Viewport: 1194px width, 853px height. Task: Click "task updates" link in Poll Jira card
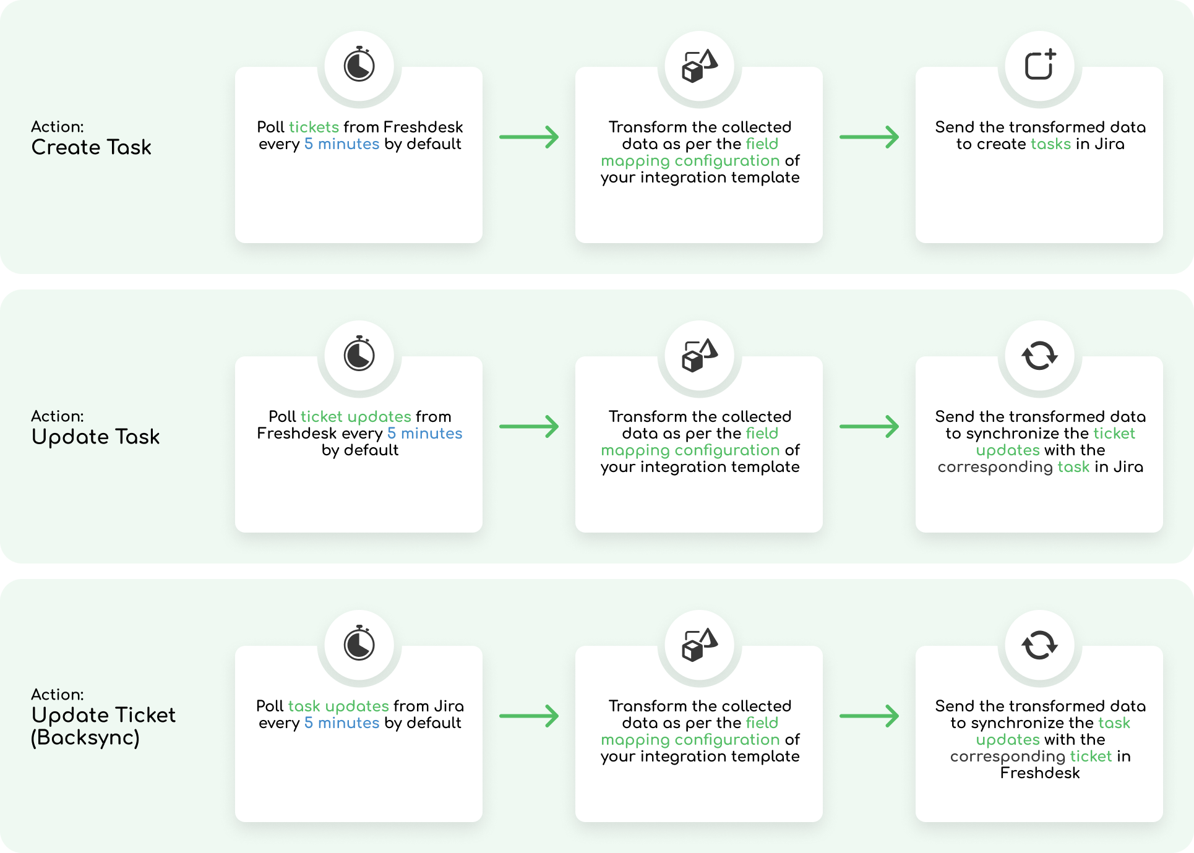(x=338, y=706)
